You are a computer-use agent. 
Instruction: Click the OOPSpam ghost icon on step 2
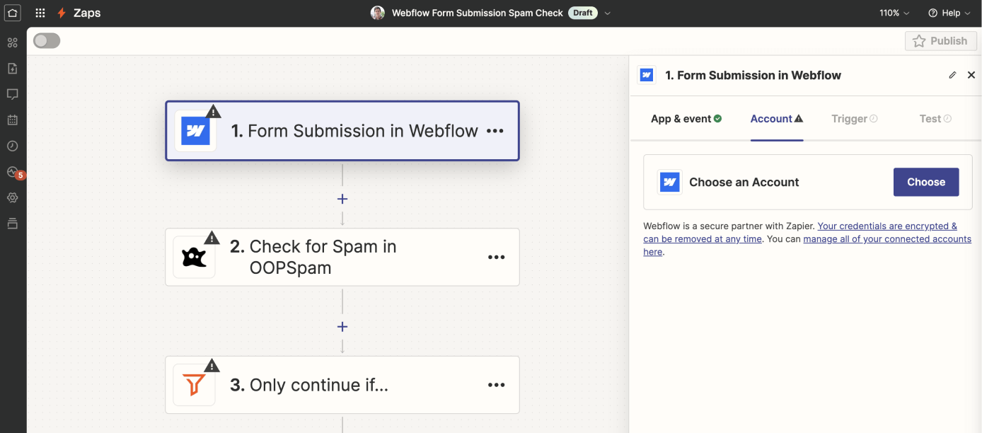[195, 258]
